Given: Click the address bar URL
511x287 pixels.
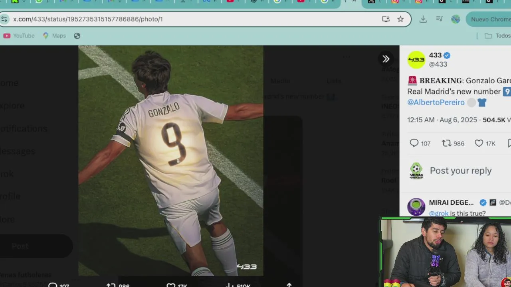Looking at the screenshot, I should pyautogui.click(x=88, y=19).
